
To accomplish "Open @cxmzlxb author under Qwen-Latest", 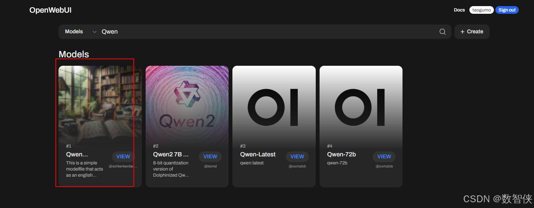I will pos(297,166).
